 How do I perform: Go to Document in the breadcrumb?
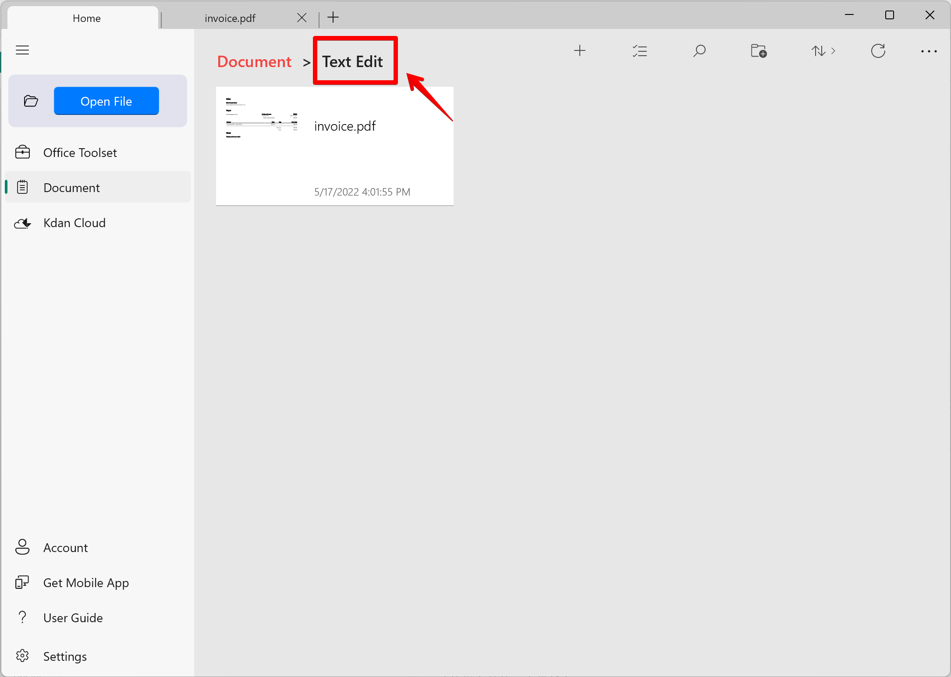point(254,62)
